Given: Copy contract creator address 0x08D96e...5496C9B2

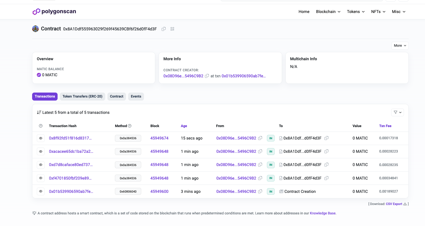Looking at the screenshot, I should tap(207, 76).
